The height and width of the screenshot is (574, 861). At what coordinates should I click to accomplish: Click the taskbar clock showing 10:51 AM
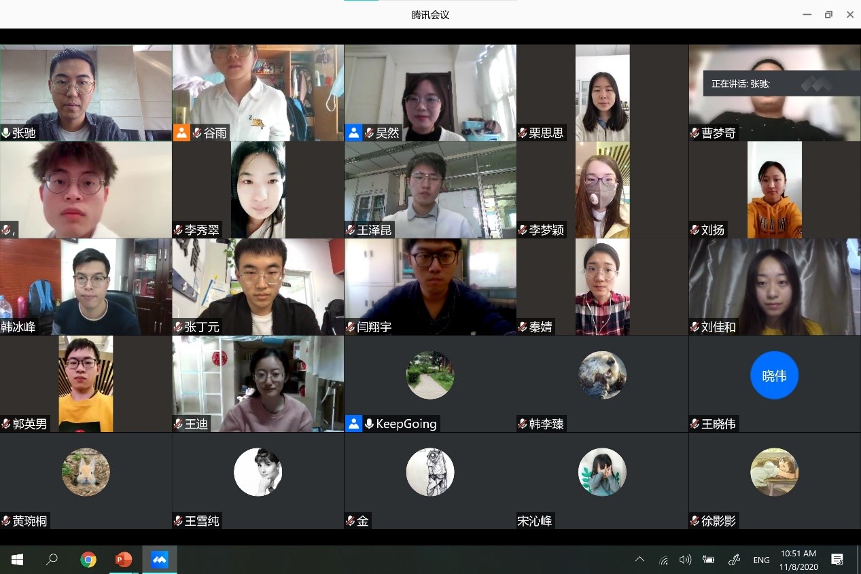798,560
